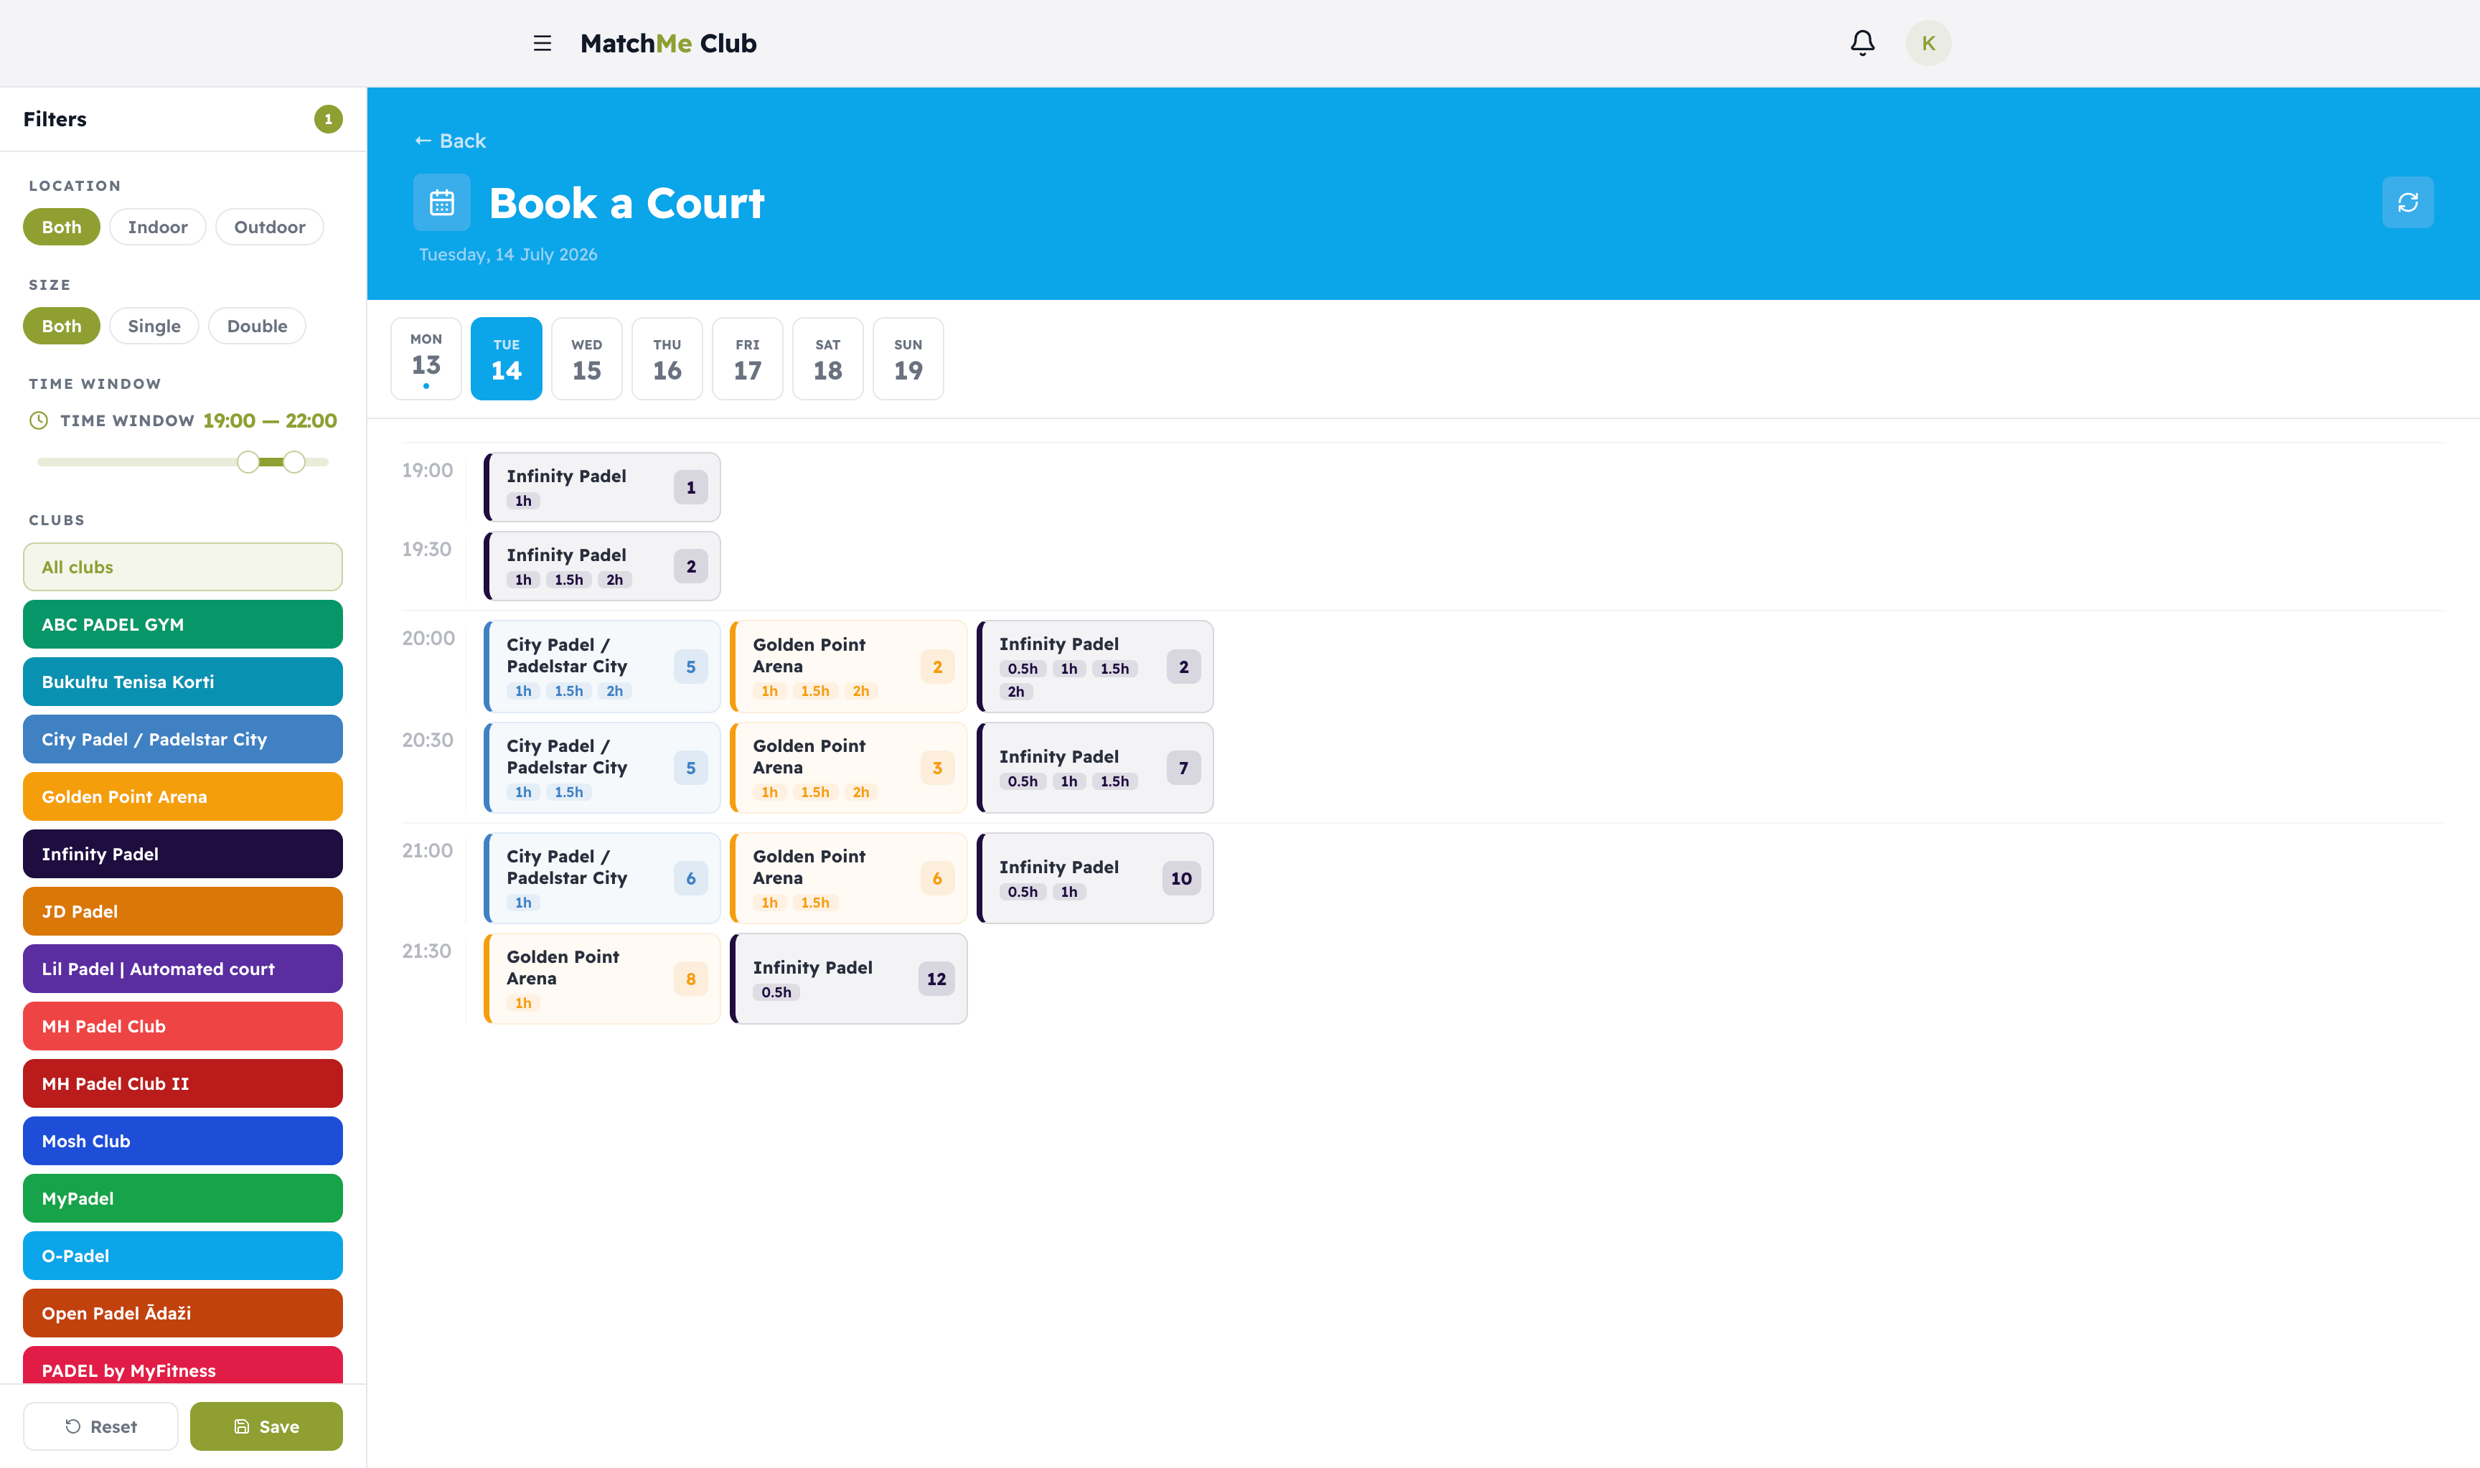Filter by Open Padel Ādaži club

(183, 1313)
